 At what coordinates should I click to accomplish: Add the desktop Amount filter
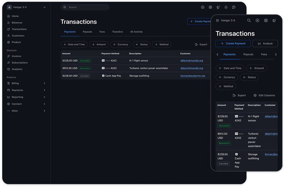pos(99,45)
